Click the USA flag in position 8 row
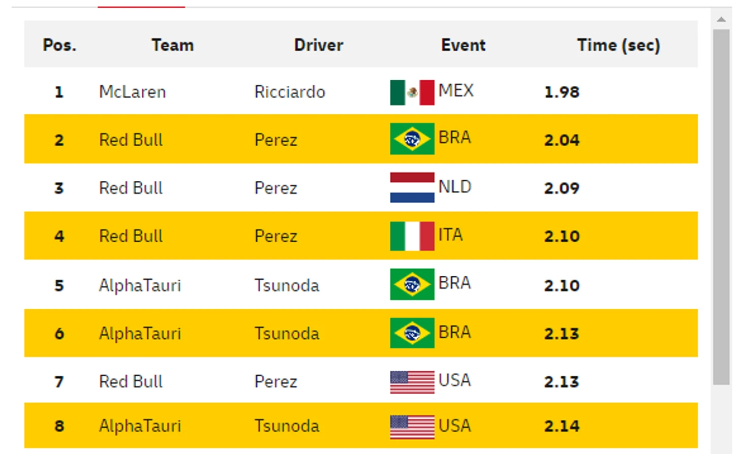Viewport: 742px width, 454px height. [412, 427]
